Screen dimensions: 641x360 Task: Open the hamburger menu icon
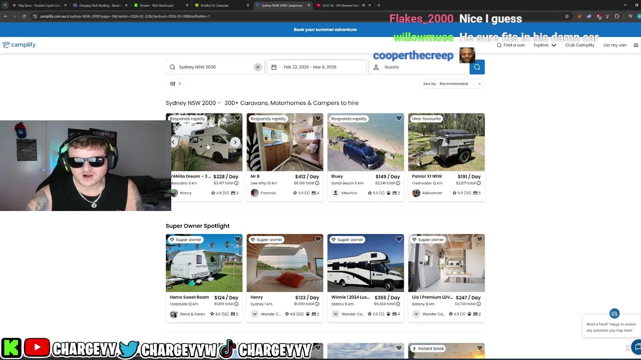[636, 45]
